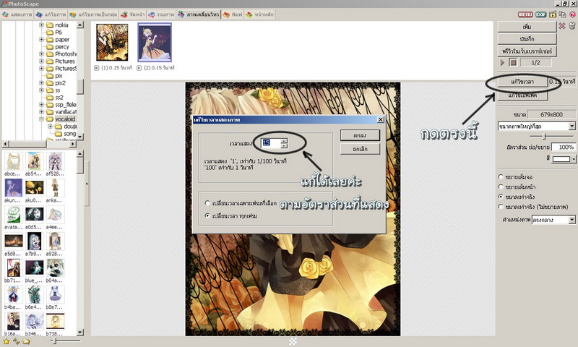578x347 pixels.
Task: Click the EXIF info icon
Action: tap(540, 14)
